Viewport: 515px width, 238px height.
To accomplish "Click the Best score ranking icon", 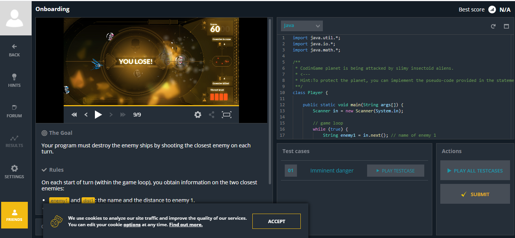I will point(492,10).
